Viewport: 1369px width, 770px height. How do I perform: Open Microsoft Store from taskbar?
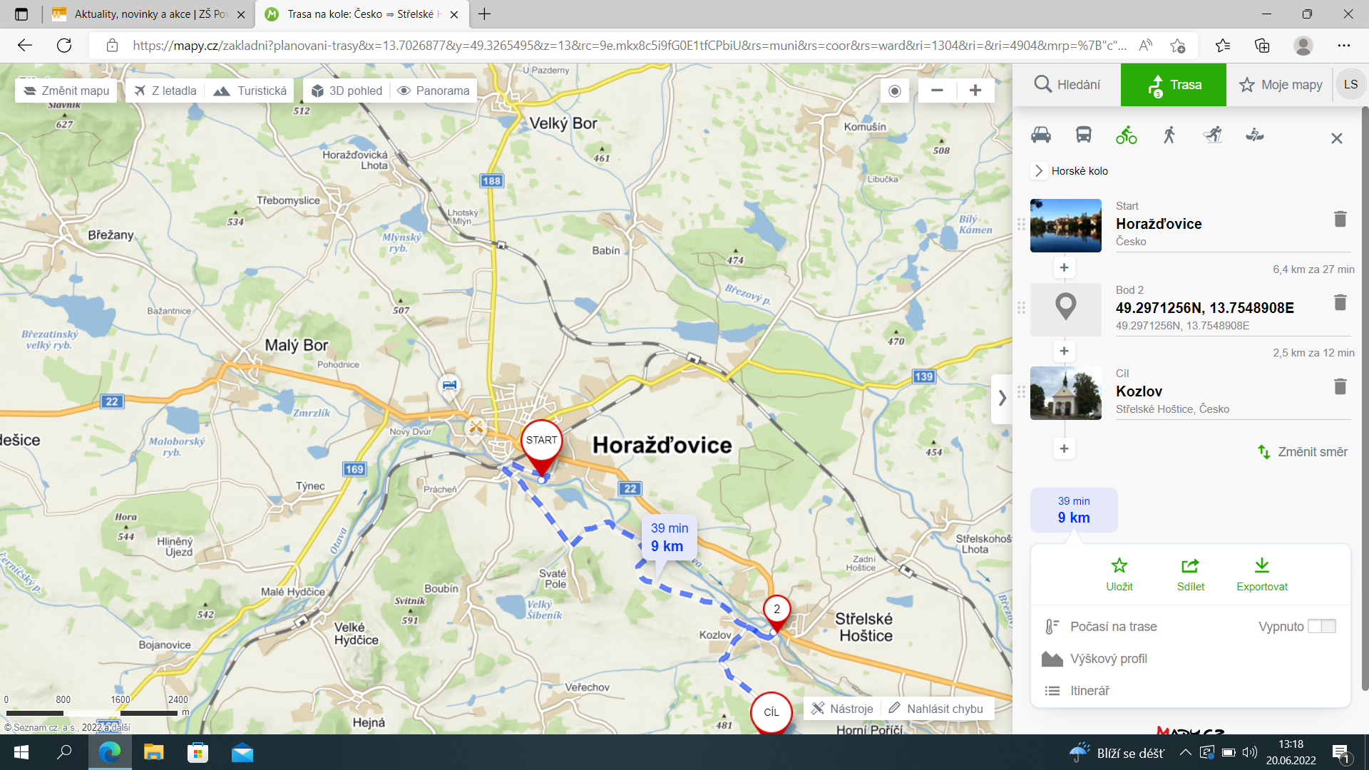[x=198, y=752]
